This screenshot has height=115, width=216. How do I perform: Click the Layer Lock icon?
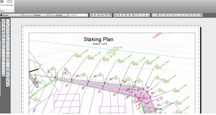click(x=145, y=15)
